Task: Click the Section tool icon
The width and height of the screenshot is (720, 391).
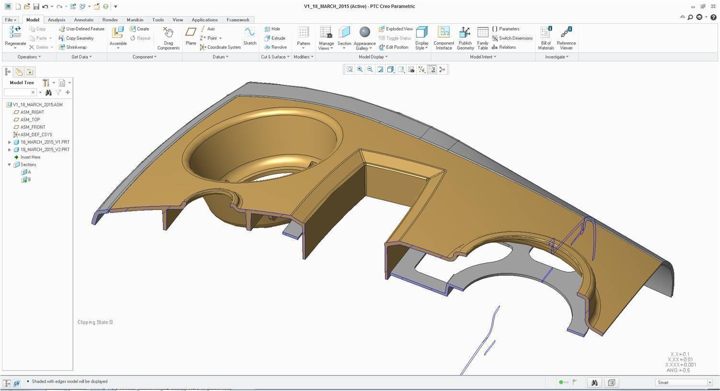Action: (x=344, y=33)
